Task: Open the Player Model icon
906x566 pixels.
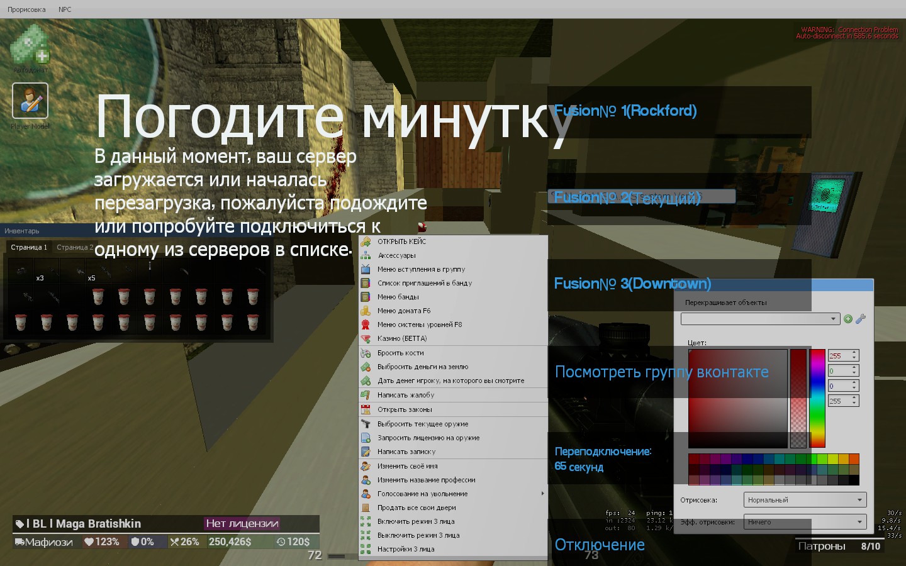Action: pos(30,101)
